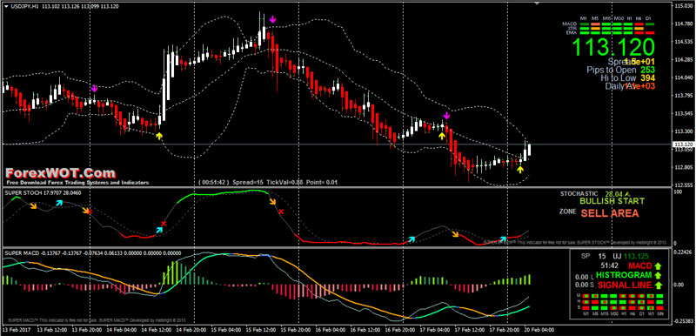Click the orange STR cell under H4

(639, 29)
